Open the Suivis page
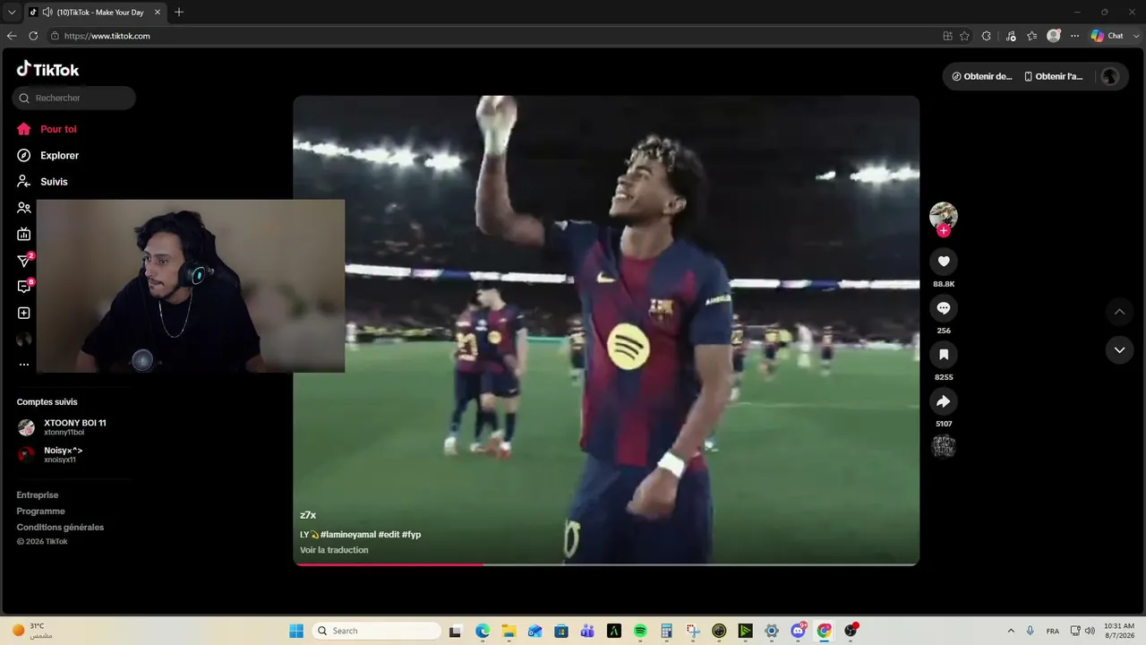 42,181
